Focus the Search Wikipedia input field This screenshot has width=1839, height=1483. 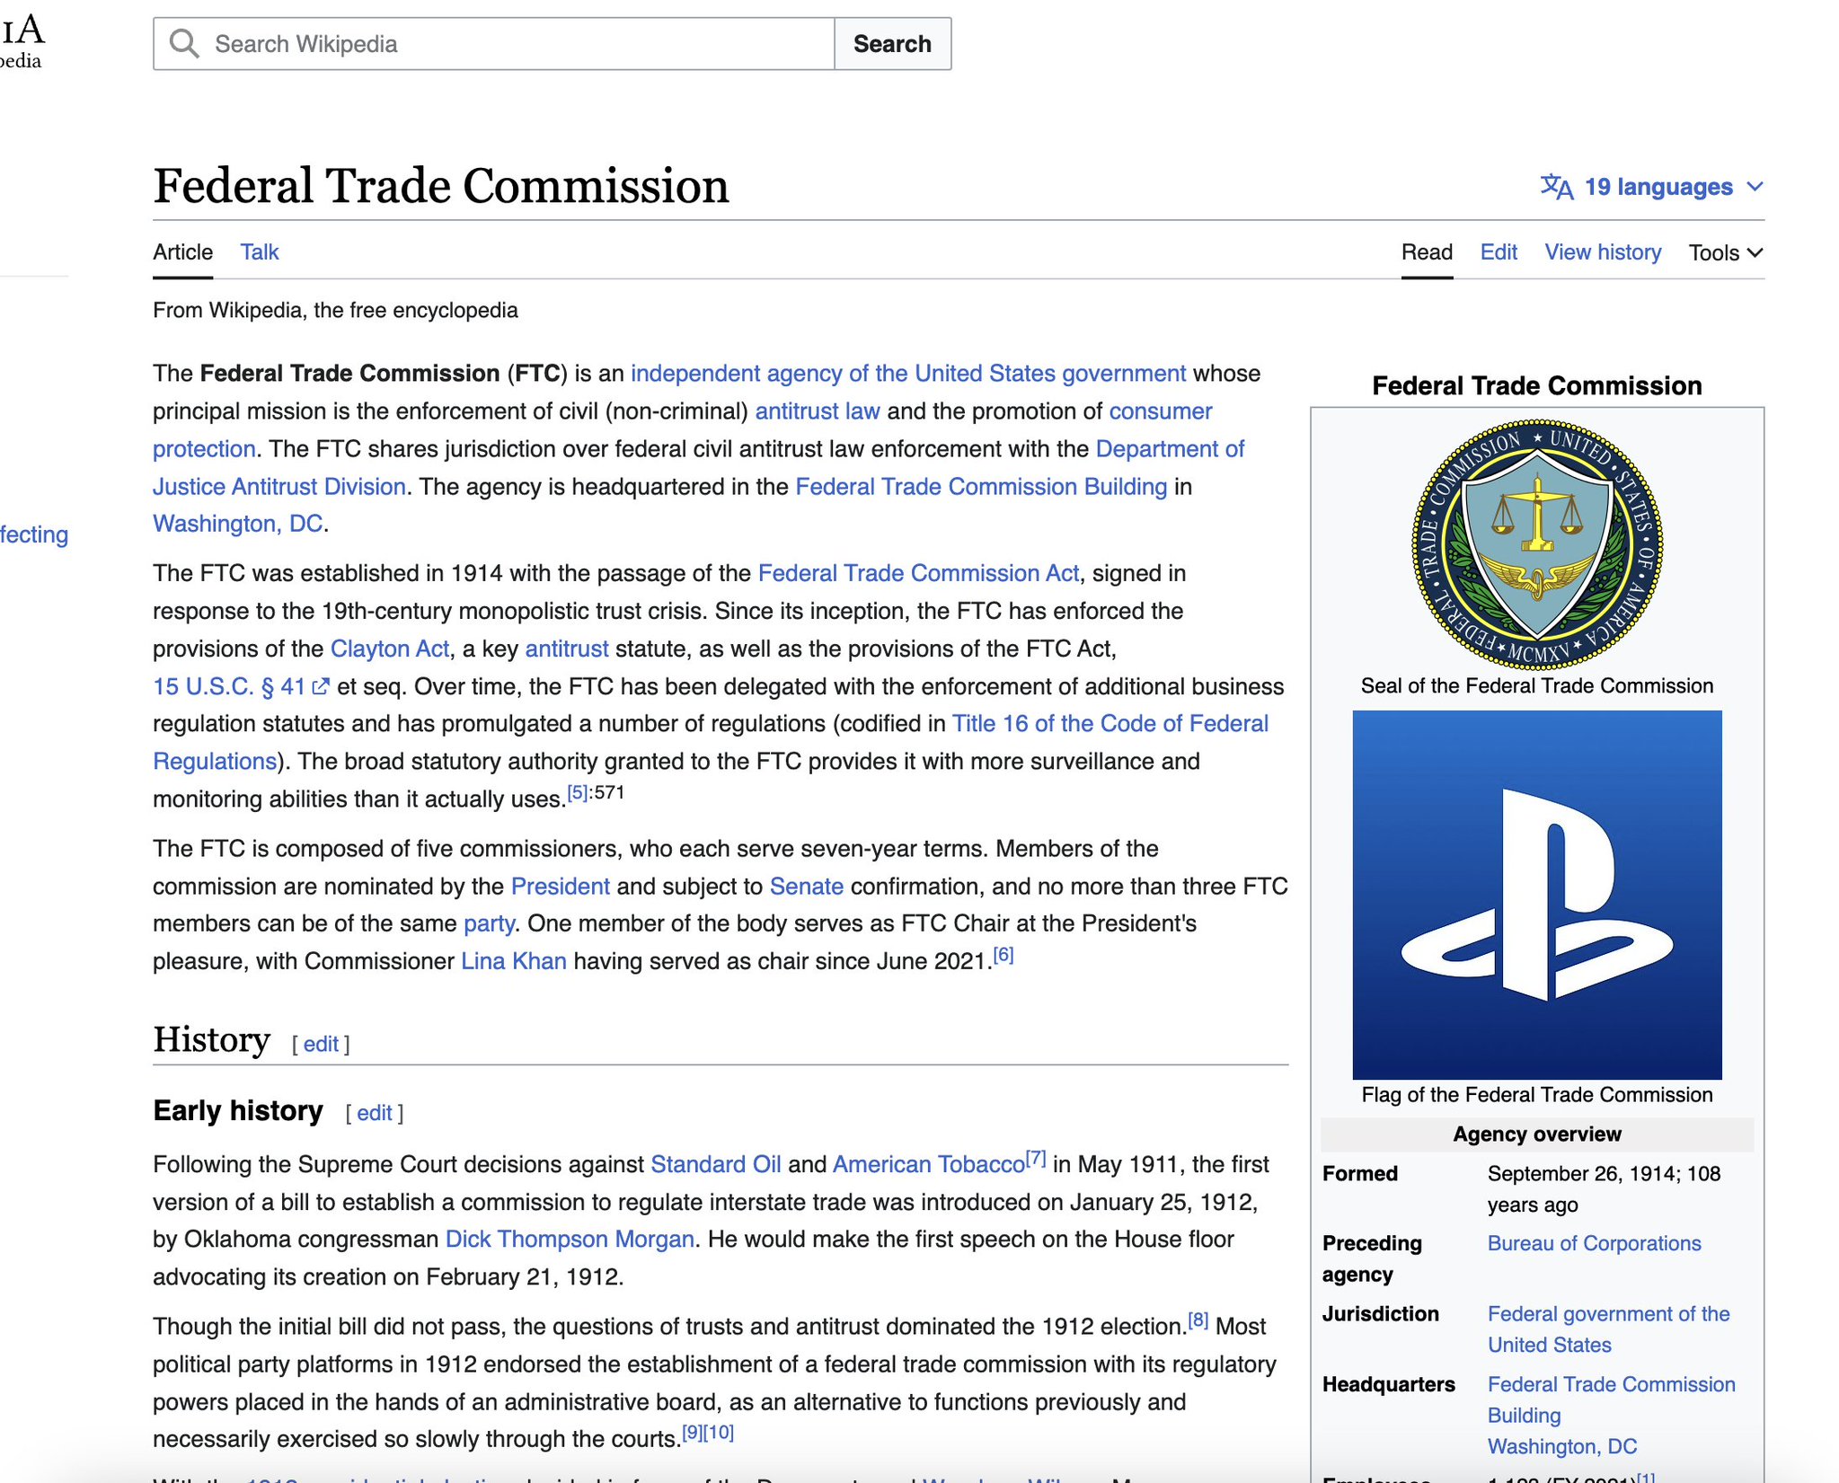point(493,43)
